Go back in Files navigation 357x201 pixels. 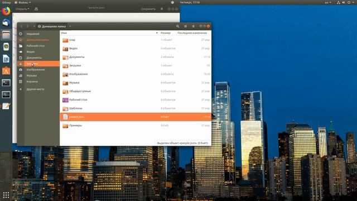pos(22,26)
